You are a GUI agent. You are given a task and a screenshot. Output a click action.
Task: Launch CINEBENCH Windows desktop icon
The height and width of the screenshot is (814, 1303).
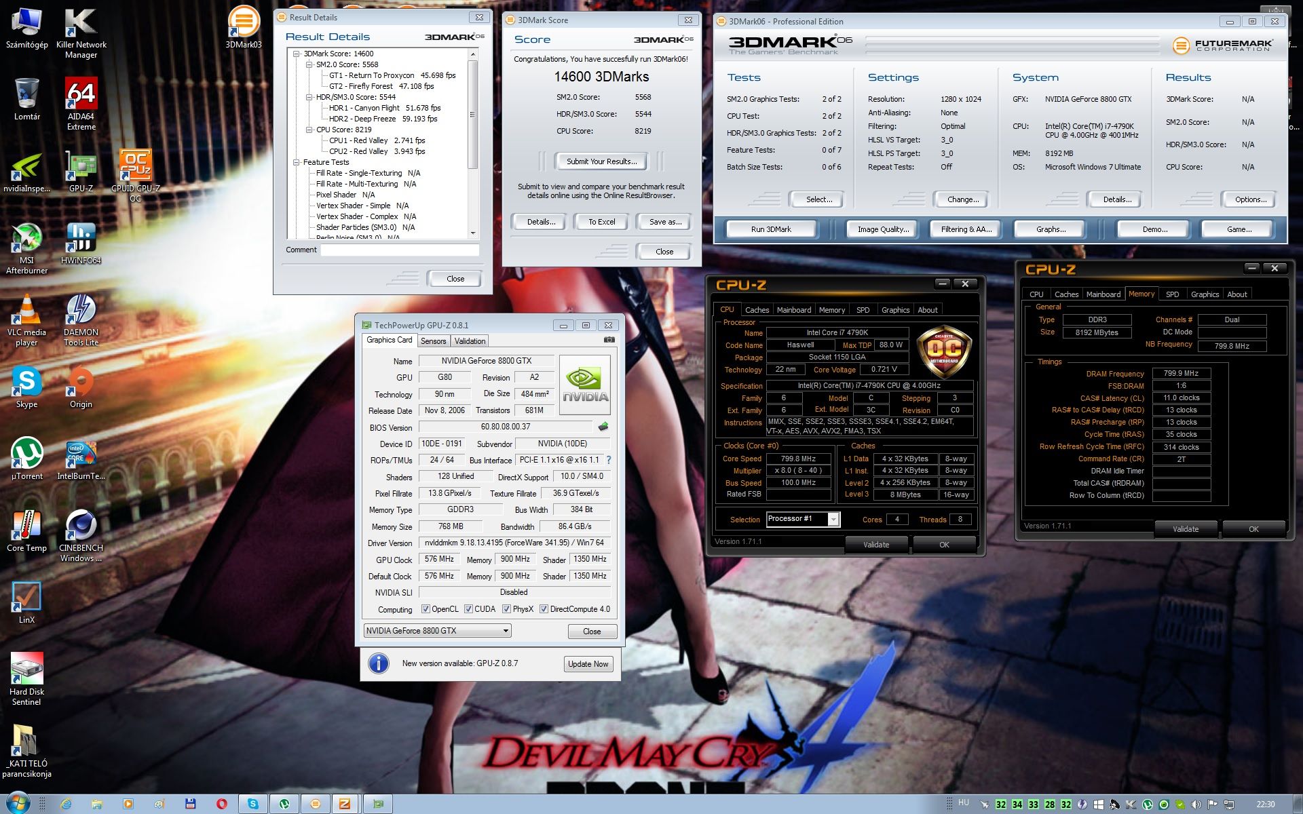81,536
